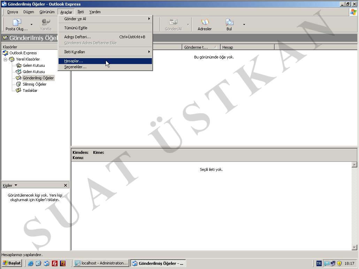Click the Giden Kutusu outbox icon
This screenshot has width=359, height=269.
click(x=18, y=72)
